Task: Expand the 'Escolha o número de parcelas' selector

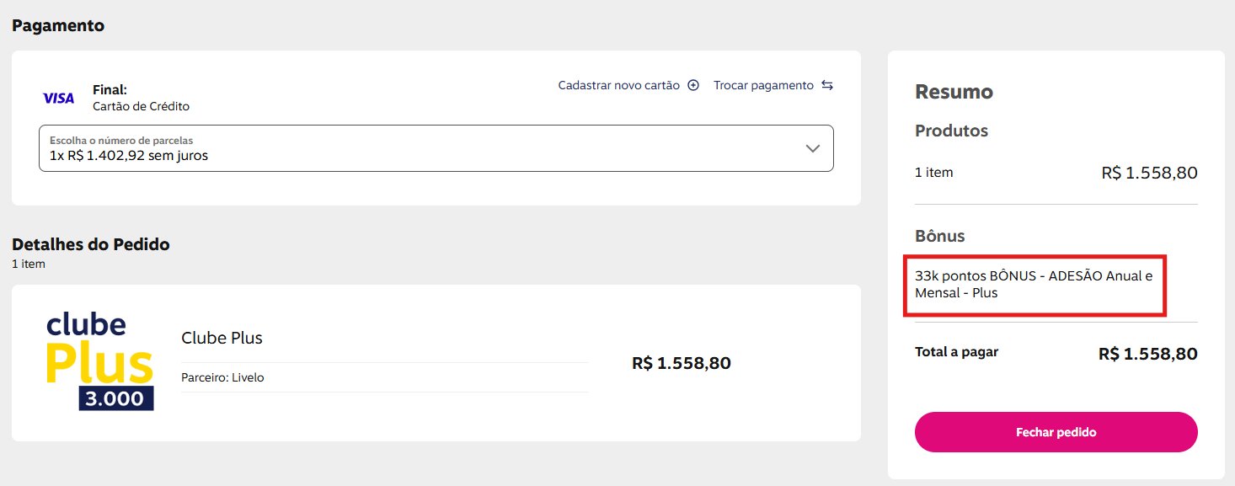Action: tap(436, 148)
